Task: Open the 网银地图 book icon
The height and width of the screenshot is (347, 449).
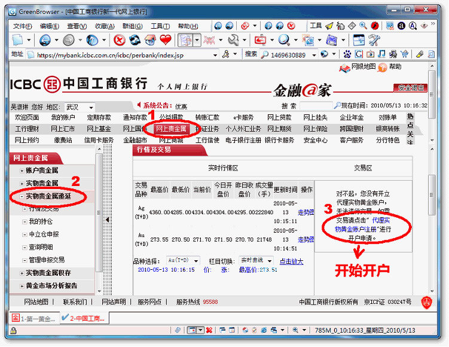Action: pyautogui.click(x=345, y=68)
